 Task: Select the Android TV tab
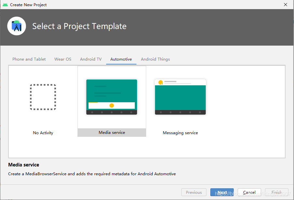coord(91,59)
